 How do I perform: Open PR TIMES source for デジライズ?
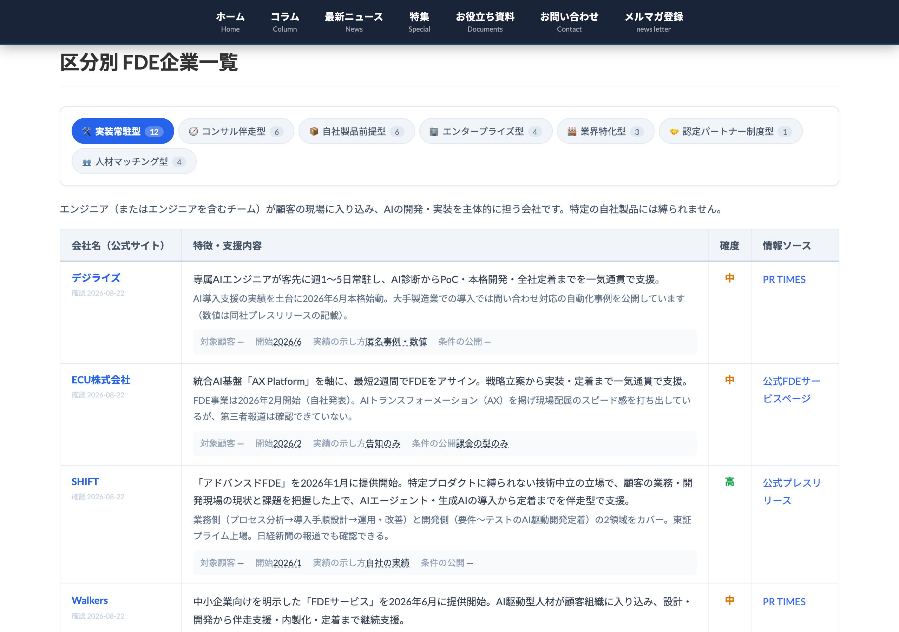[784, 279]
